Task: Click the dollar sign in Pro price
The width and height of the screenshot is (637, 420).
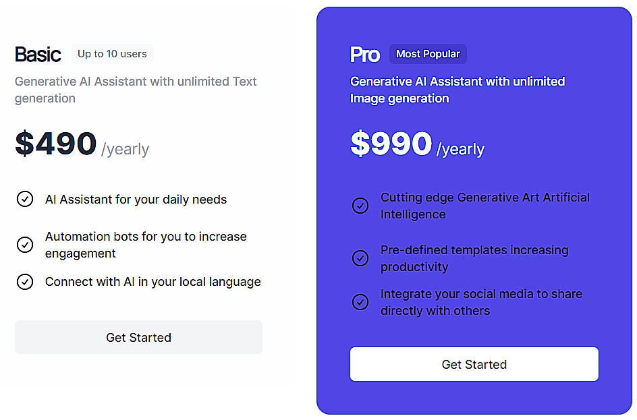Action: tap(359, 143)
